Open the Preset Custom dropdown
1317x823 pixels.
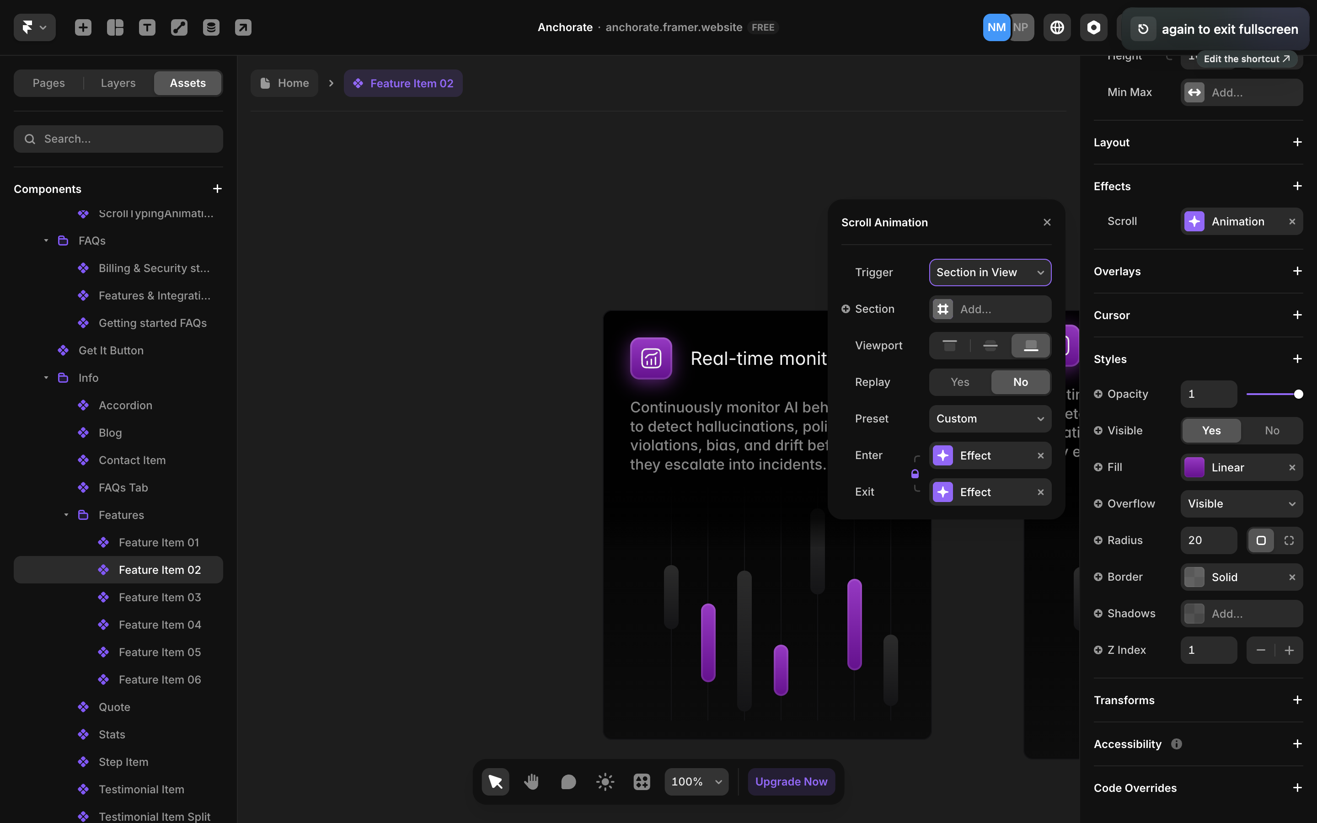tap(990, 418)
